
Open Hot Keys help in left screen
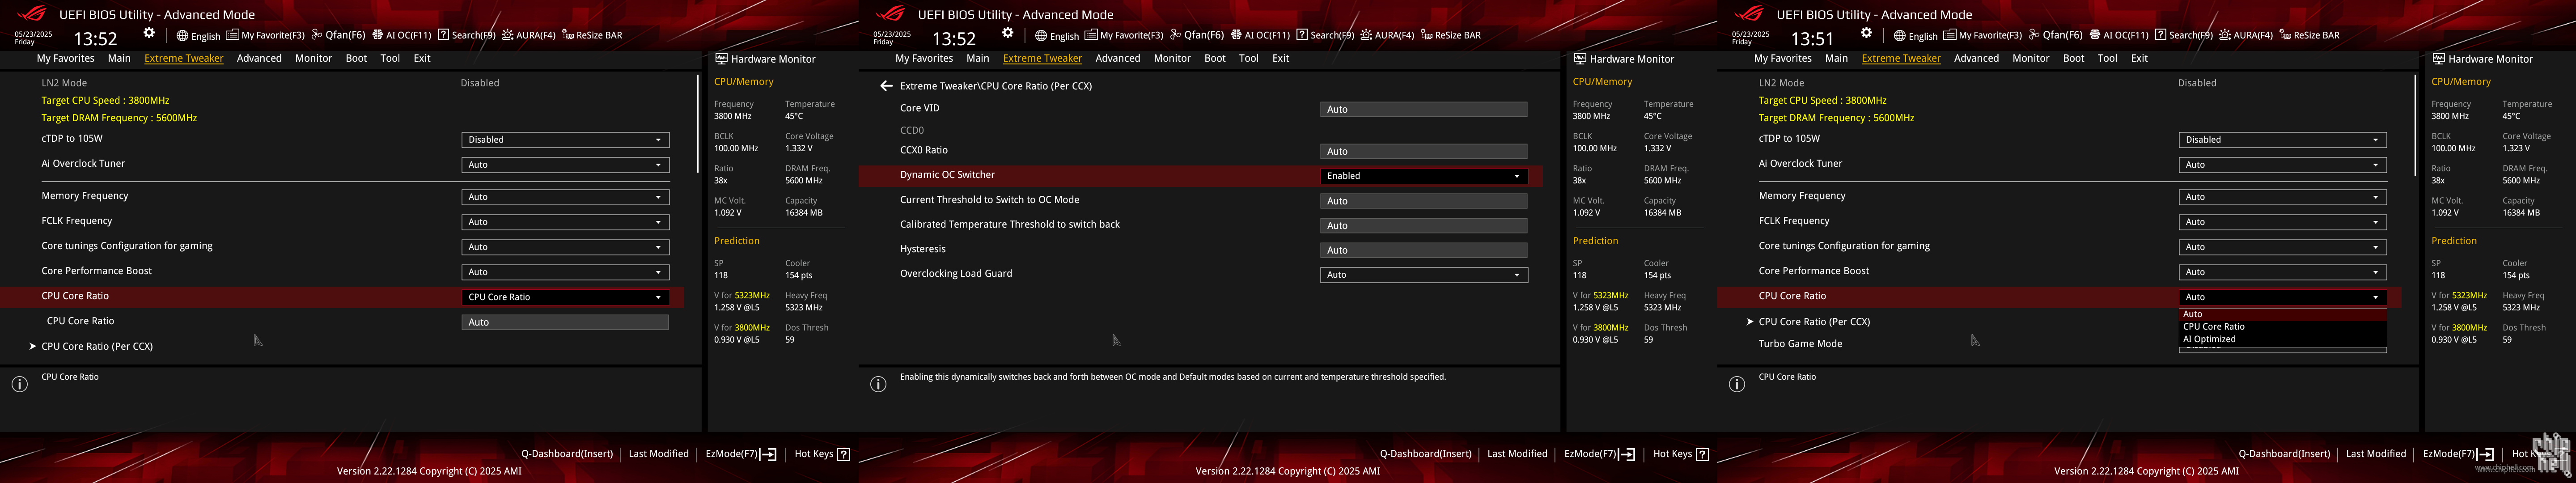[x=822, y=454]
